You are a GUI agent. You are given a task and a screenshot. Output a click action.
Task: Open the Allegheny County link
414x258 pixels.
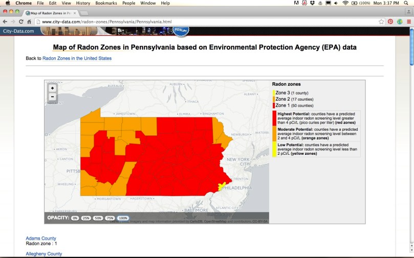(44, 254)
